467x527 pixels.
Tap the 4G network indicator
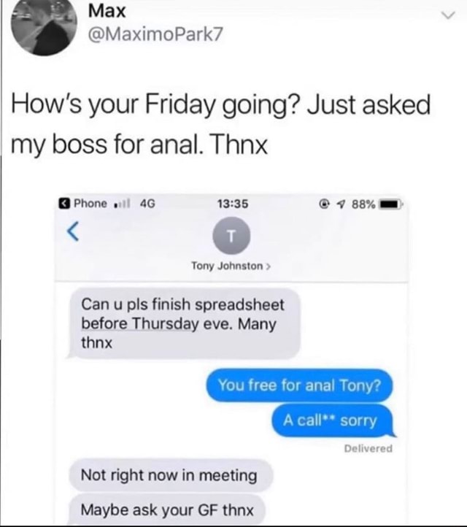click(147, 204)
